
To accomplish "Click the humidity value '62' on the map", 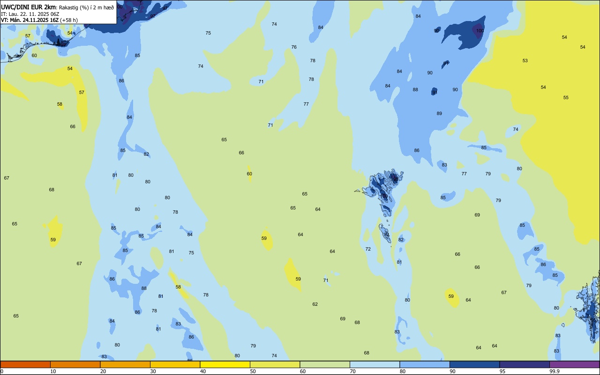I will [x=315, y=304].
